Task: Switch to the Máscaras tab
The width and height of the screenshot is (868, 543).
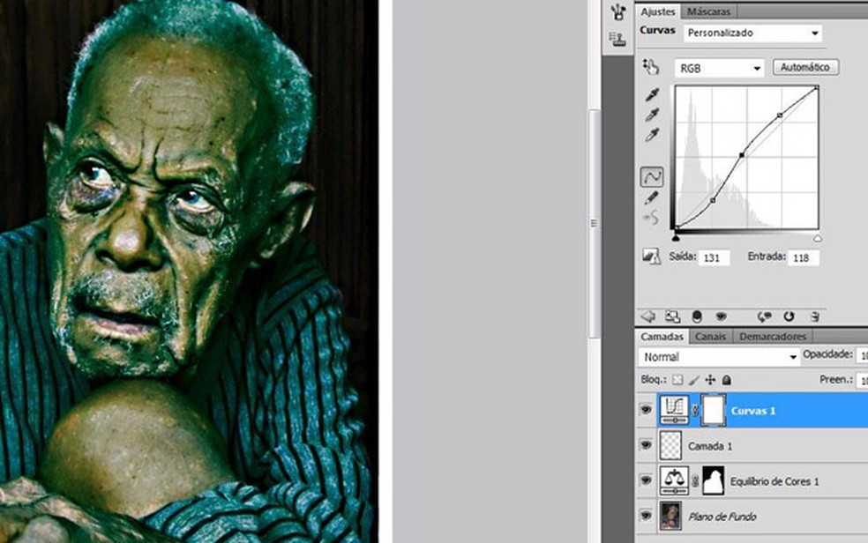Action: (x=708, y=11)
